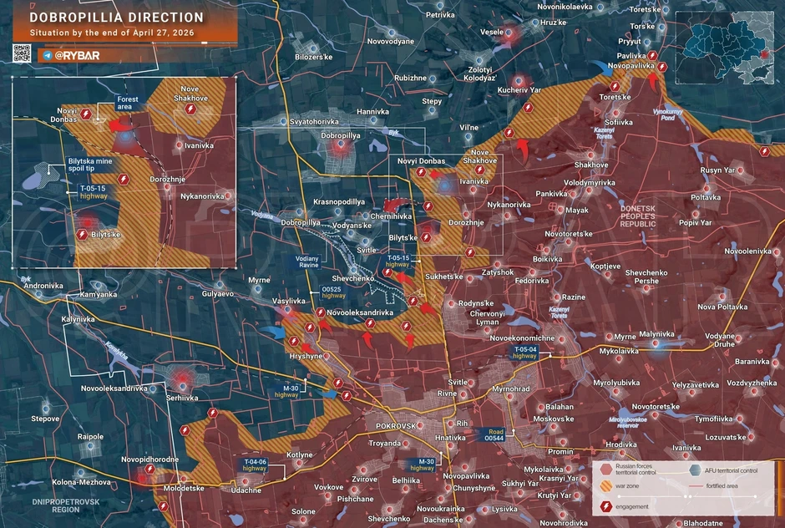Select the "T-05-04 highway" road label
Viewport: 785px width, 528px height.
coord(524,353)
